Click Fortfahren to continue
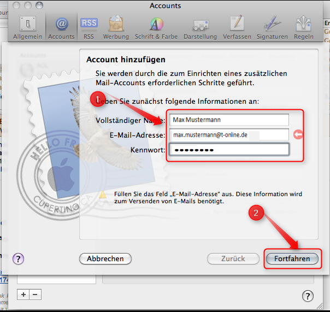 coord(292,259)
